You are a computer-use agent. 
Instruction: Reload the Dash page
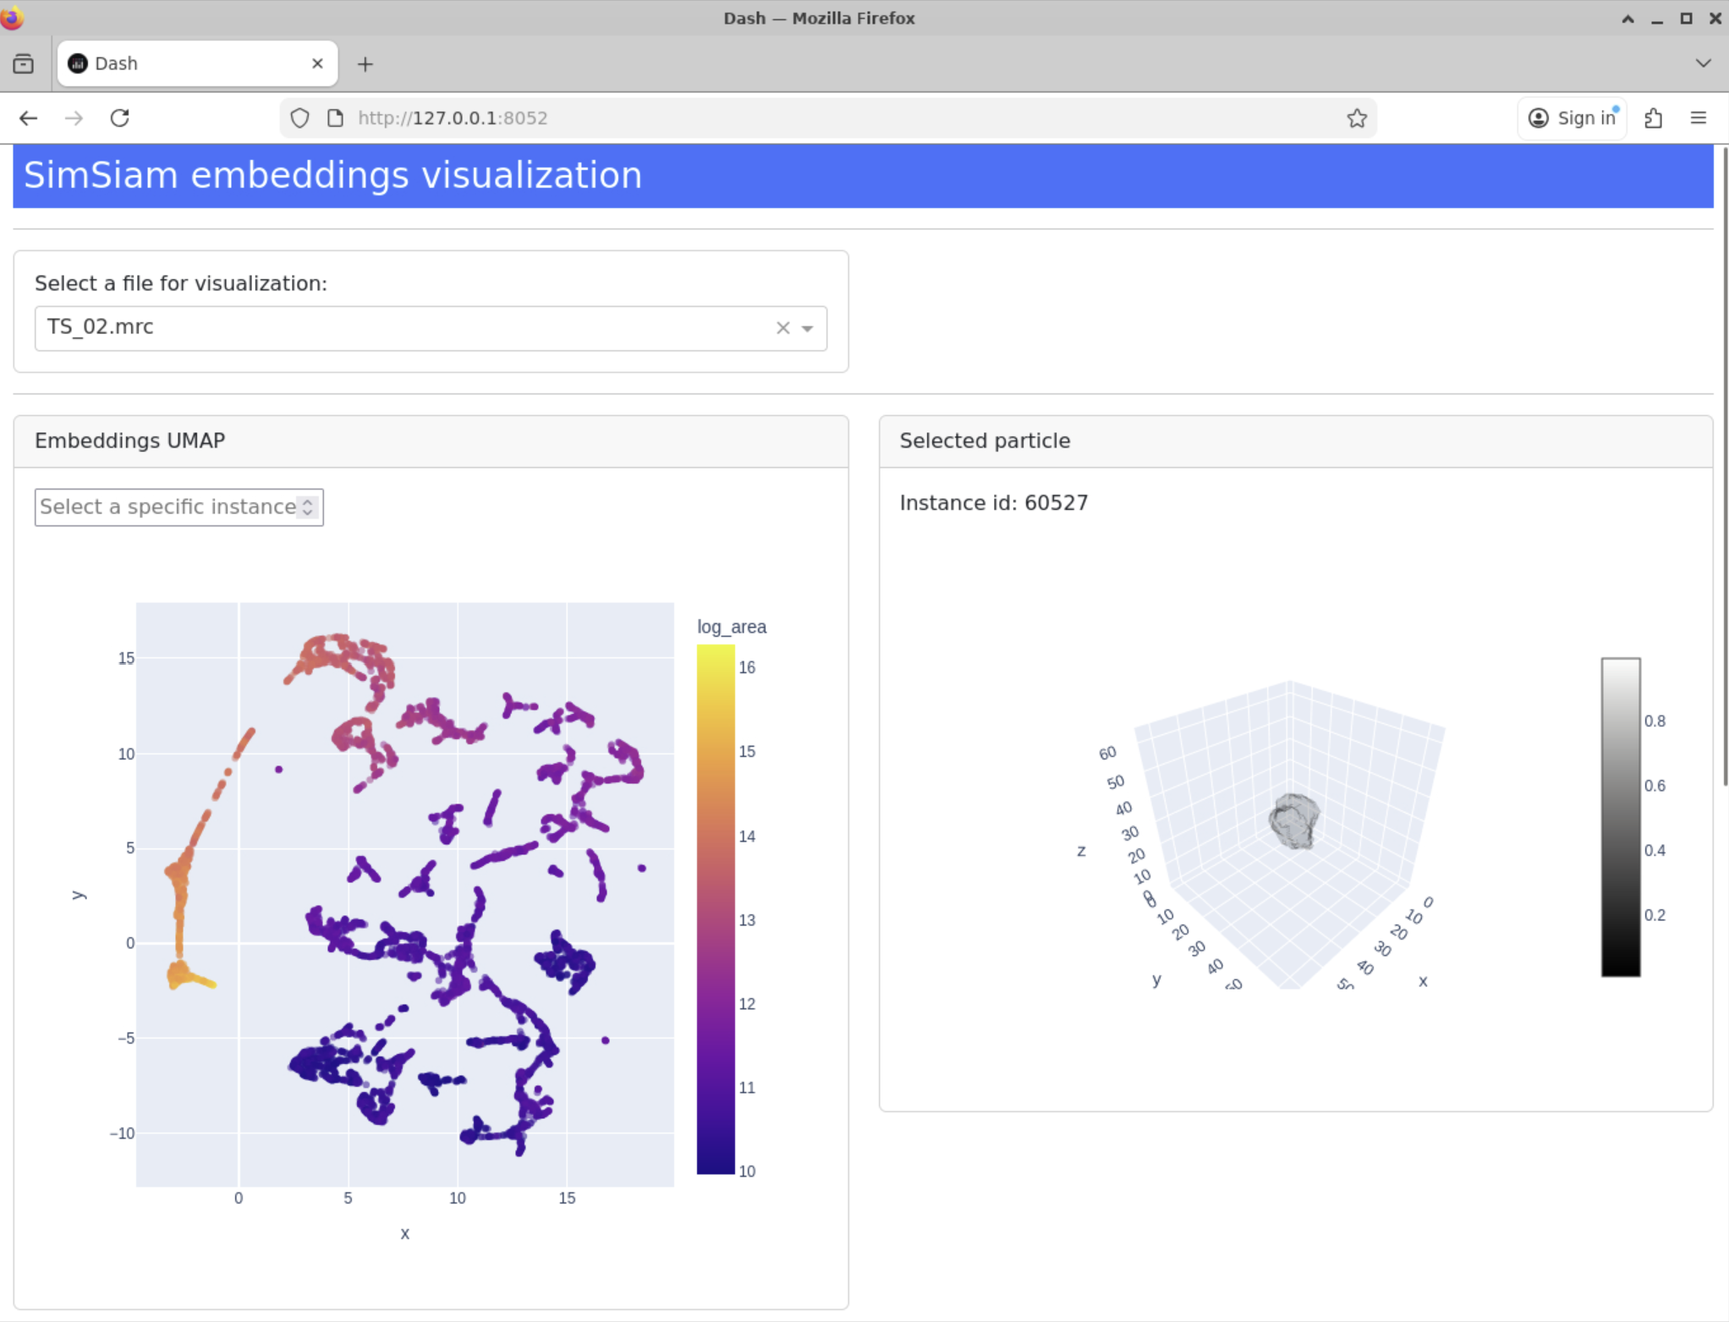coord(120,118)
